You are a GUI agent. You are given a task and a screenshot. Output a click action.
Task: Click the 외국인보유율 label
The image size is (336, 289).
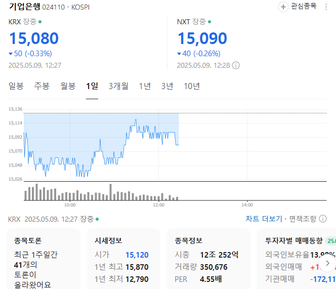(287, 255)
